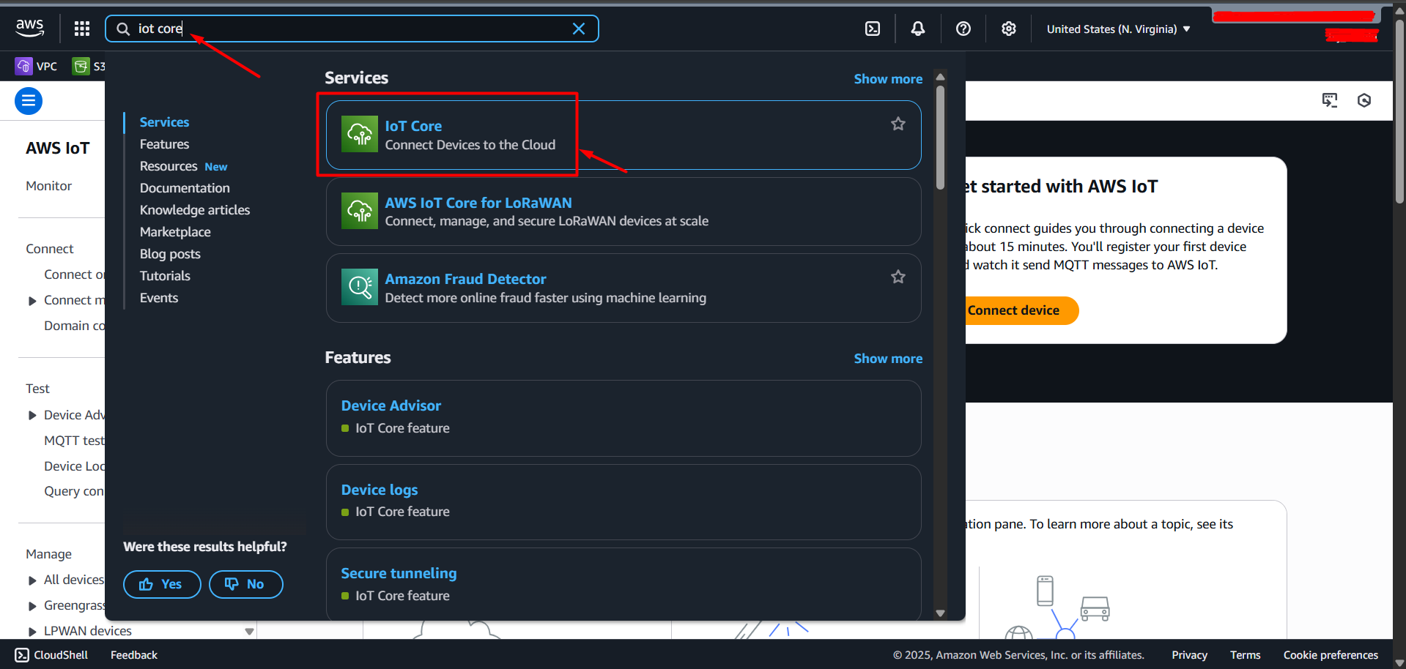Open the notifications bell
1406x669 pixels.
917,29
